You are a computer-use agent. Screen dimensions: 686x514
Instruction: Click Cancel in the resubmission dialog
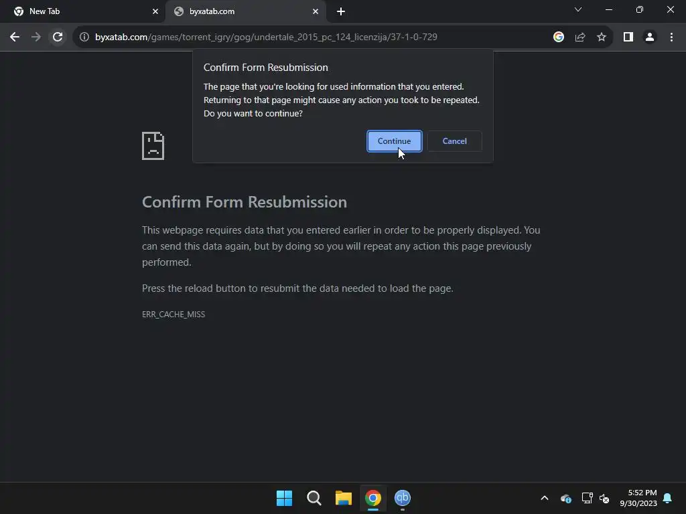coord(455,141)
